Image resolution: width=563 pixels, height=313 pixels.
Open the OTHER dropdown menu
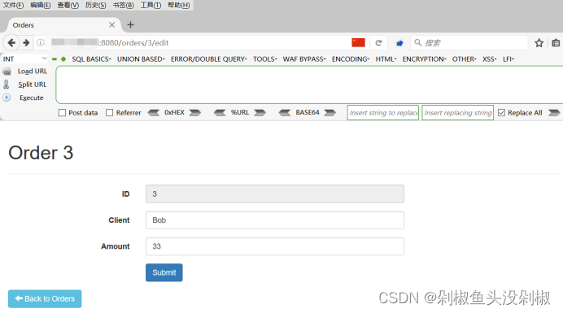click(464, 59)
